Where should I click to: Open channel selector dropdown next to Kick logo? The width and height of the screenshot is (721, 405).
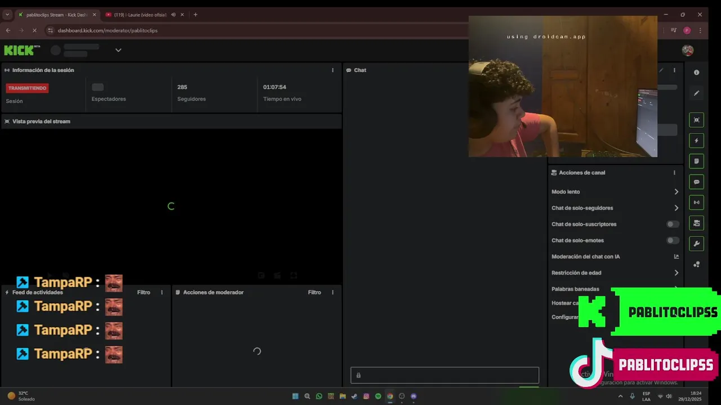pos(118,50)
